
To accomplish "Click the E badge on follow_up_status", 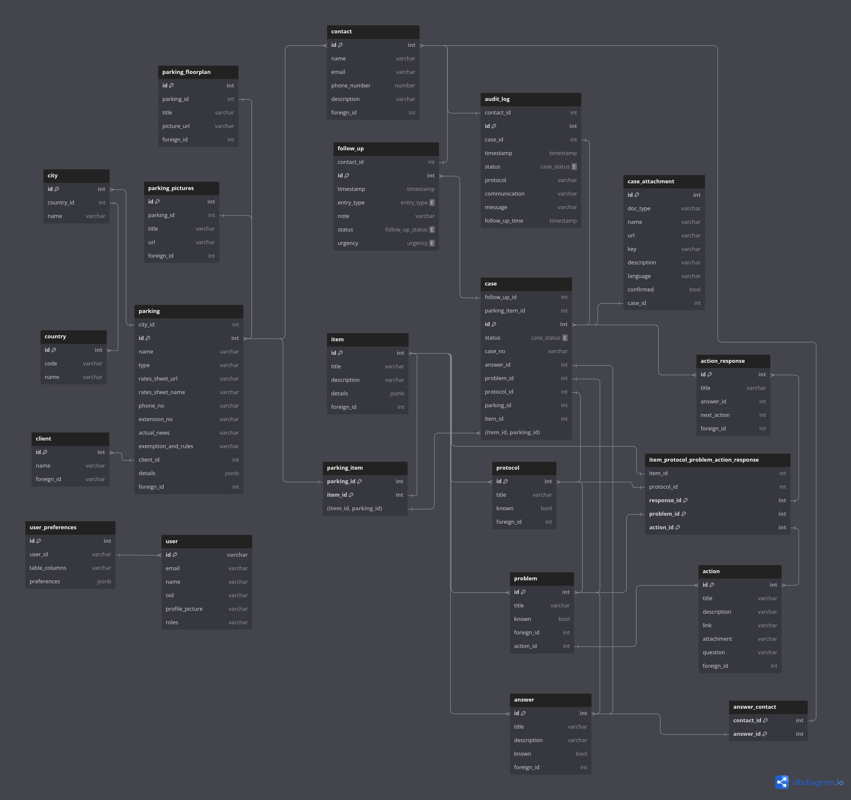I will tap(432, 229).
